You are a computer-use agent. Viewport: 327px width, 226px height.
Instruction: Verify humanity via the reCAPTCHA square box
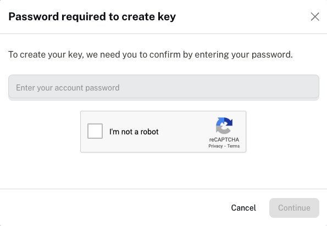(95, 131)
